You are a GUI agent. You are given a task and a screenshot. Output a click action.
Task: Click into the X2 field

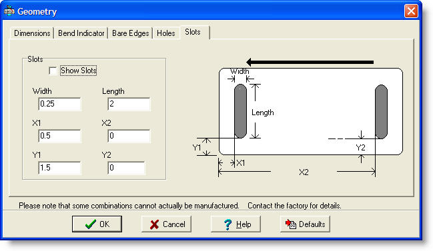coord(129,136)
